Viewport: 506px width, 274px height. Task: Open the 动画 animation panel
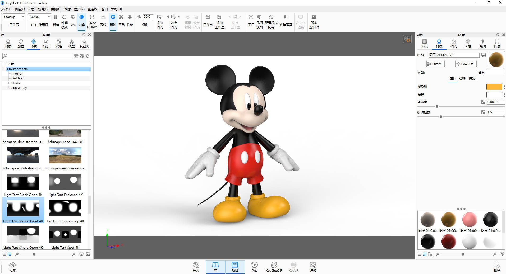tap(254, 267)
